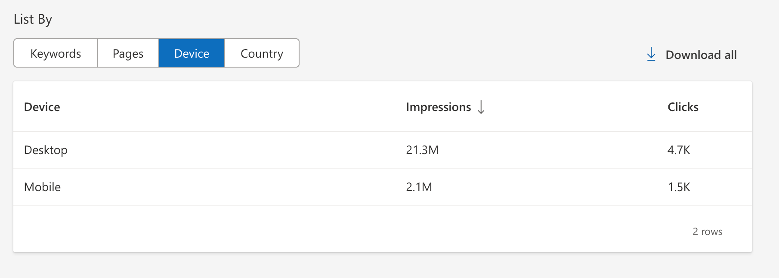The width and height of the screenshot is (779, 278).
Task: Select the Mobile row name
Action: point(42,187)
